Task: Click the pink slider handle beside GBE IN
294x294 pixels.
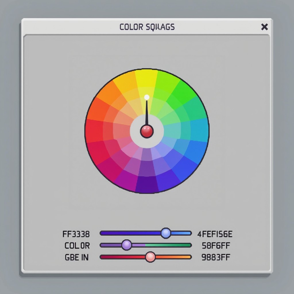Action: [150, 257]
